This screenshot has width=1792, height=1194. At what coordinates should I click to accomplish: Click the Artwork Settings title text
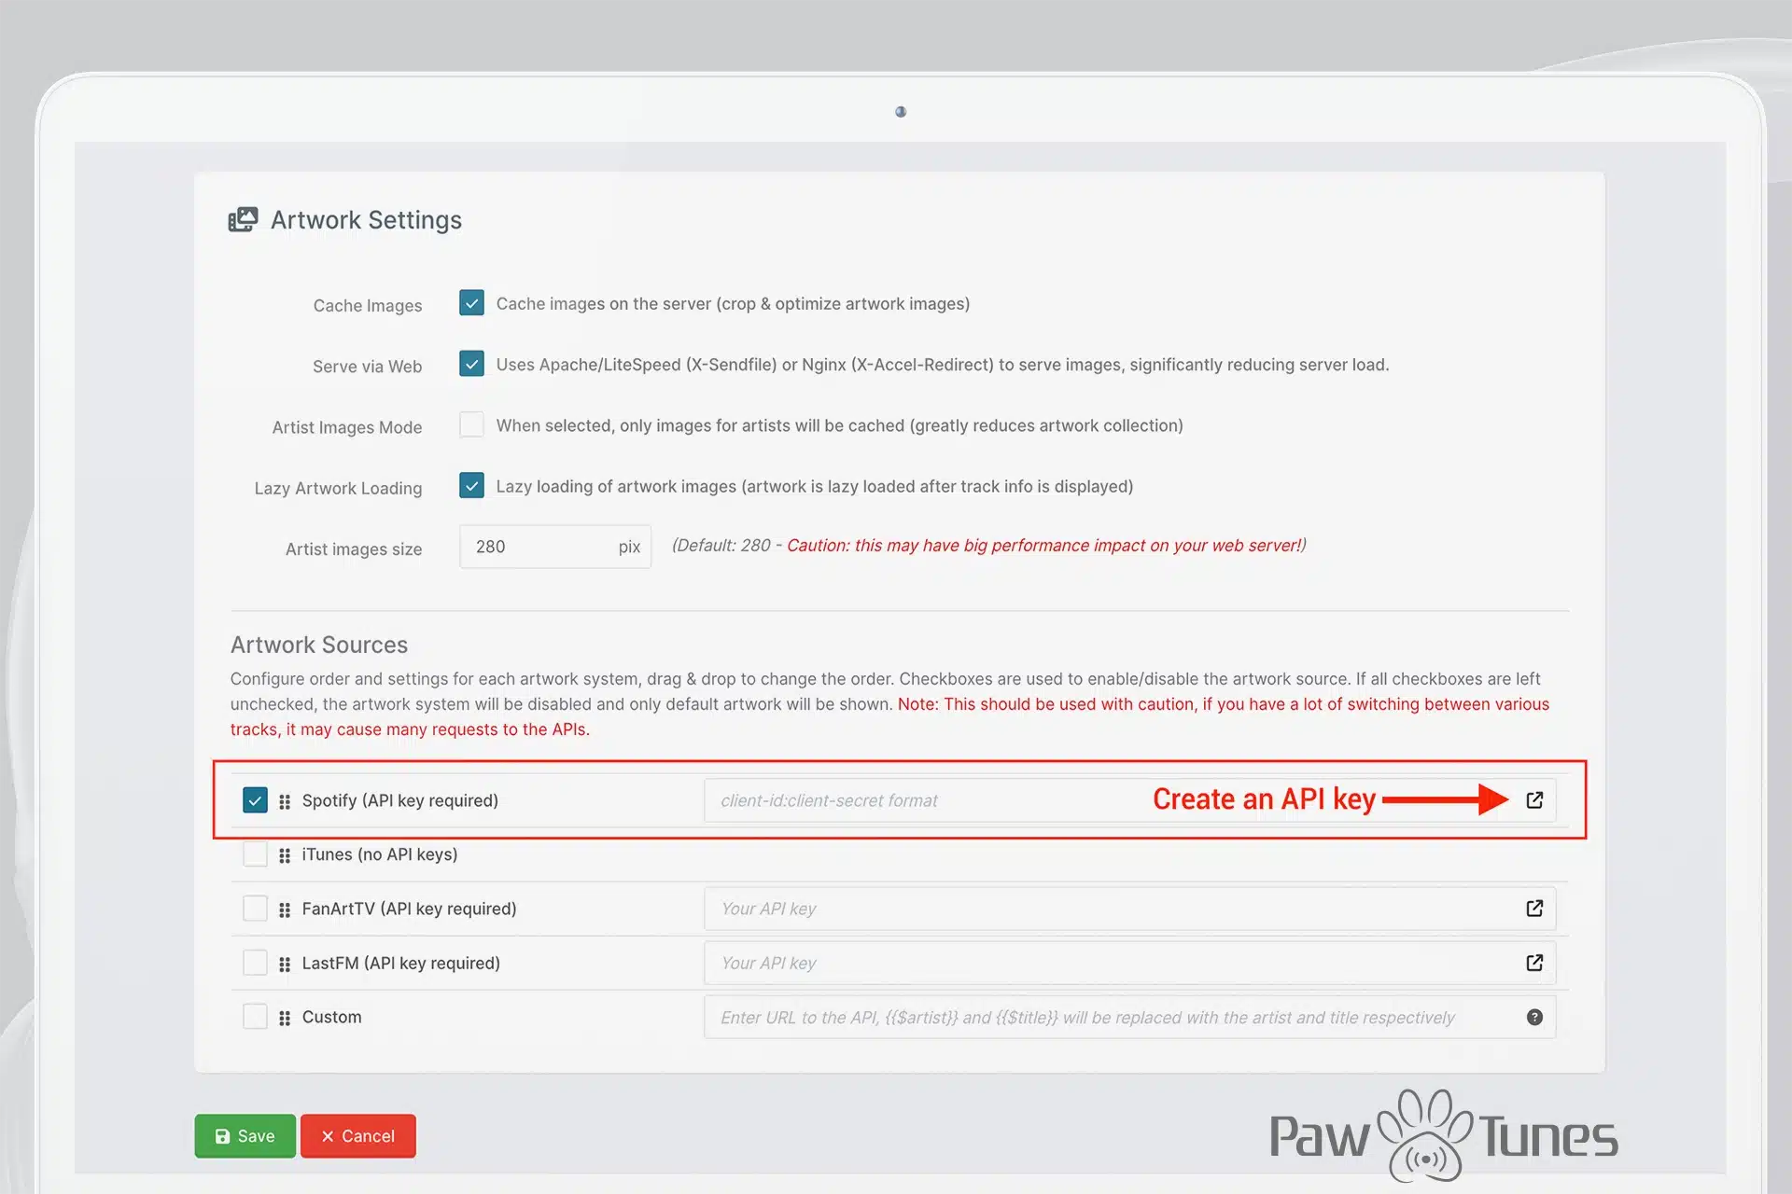click(x=366, y=220)
